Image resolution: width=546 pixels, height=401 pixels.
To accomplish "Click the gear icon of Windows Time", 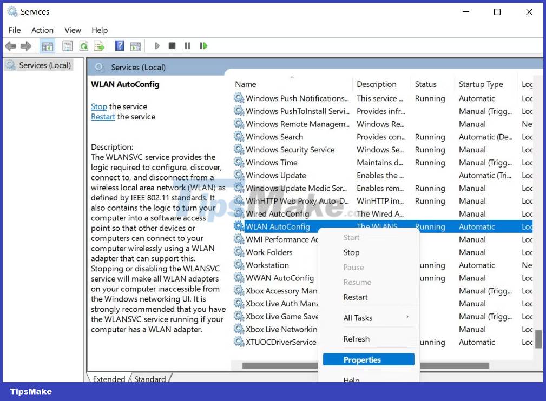I will point(239,163).
